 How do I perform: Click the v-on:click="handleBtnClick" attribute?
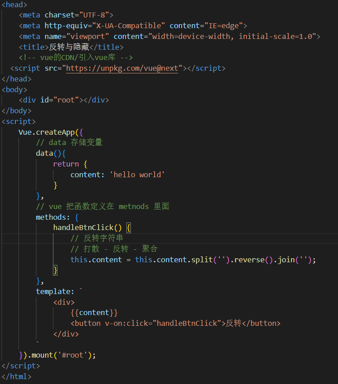pos(163,324)
